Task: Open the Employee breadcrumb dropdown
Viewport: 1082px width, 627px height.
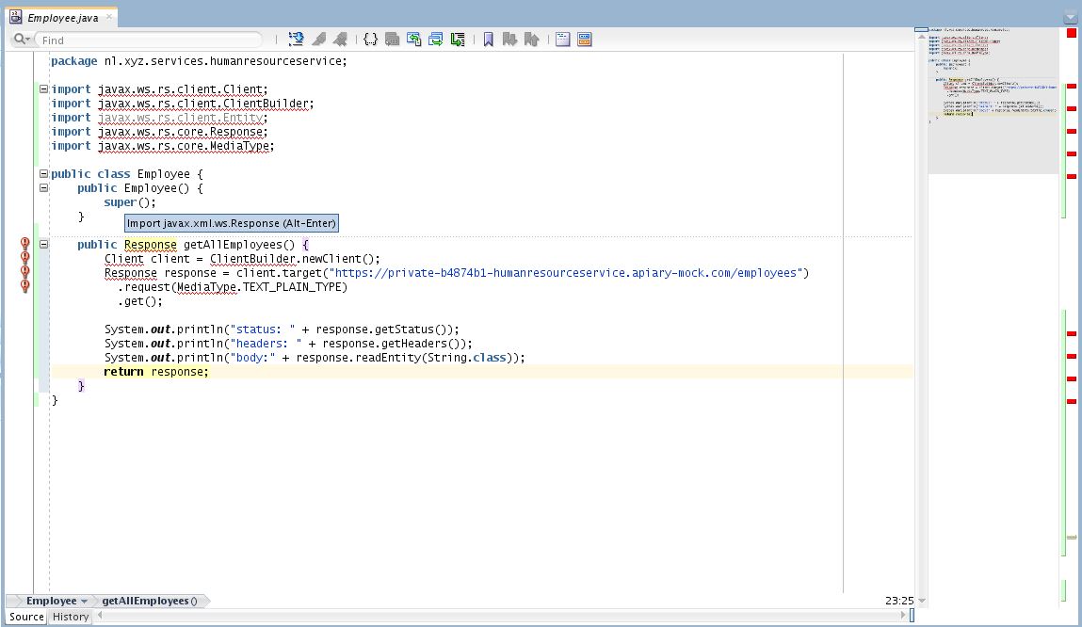Action: [83, 601]
